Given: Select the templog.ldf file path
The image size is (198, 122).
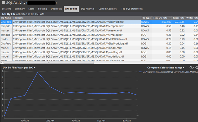Looking at the screenshot, I should (x=68, y=35).
